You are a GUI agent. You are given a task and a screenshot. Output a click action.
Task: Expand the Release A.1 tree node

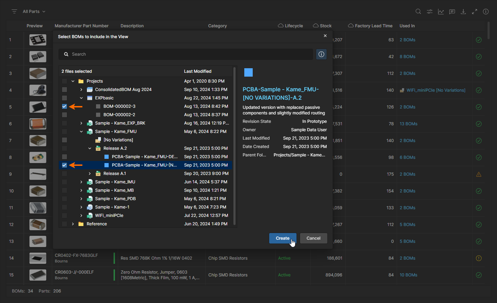point(90,174)
